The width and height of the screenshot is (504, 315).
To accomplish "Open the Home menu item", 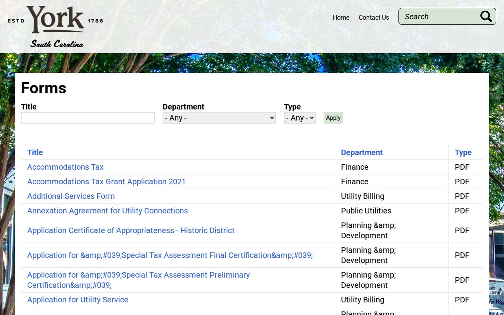I will 341,17.
